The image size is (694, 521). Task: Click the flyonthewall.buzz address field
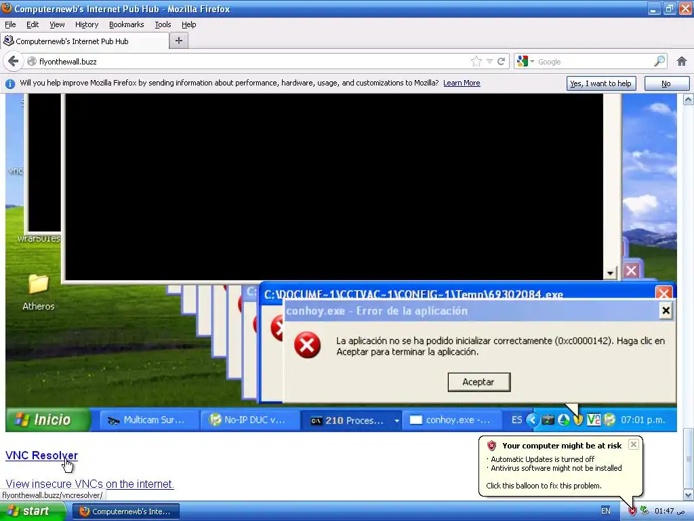coord(252,61)
